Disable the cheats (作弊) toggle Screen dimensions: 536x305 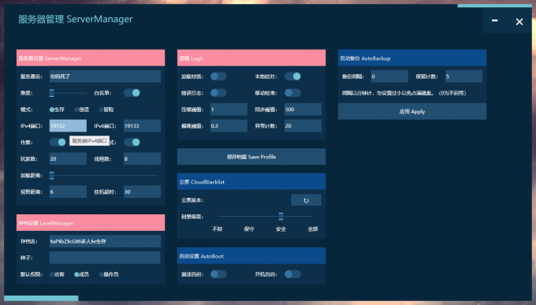[x=58, y=142]
